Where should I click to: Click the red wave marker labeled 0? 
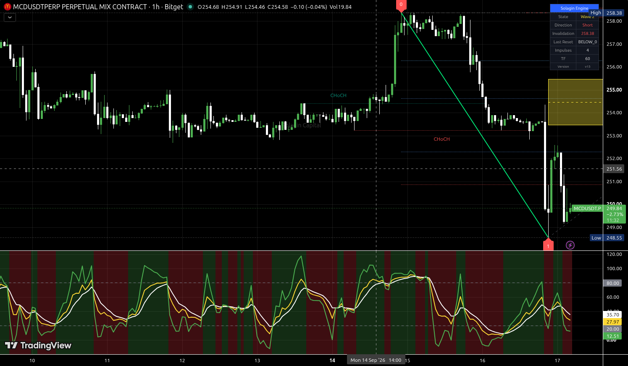pos(401,5)
